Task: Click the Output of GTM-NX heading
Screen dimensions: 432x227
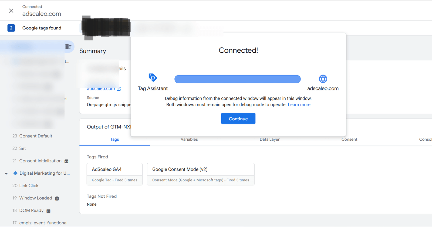Action: [109, 127]
